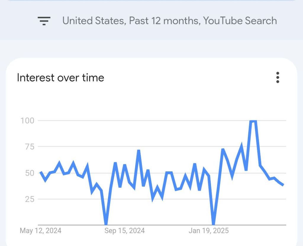Click the May 12, 2024 axis label
This screenshot has width=303, height=246.
coord(41,231)
